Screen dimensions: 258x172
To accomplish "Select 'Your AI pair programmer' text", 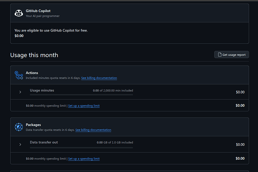I will pyautogui.click(x=43, y=16).
